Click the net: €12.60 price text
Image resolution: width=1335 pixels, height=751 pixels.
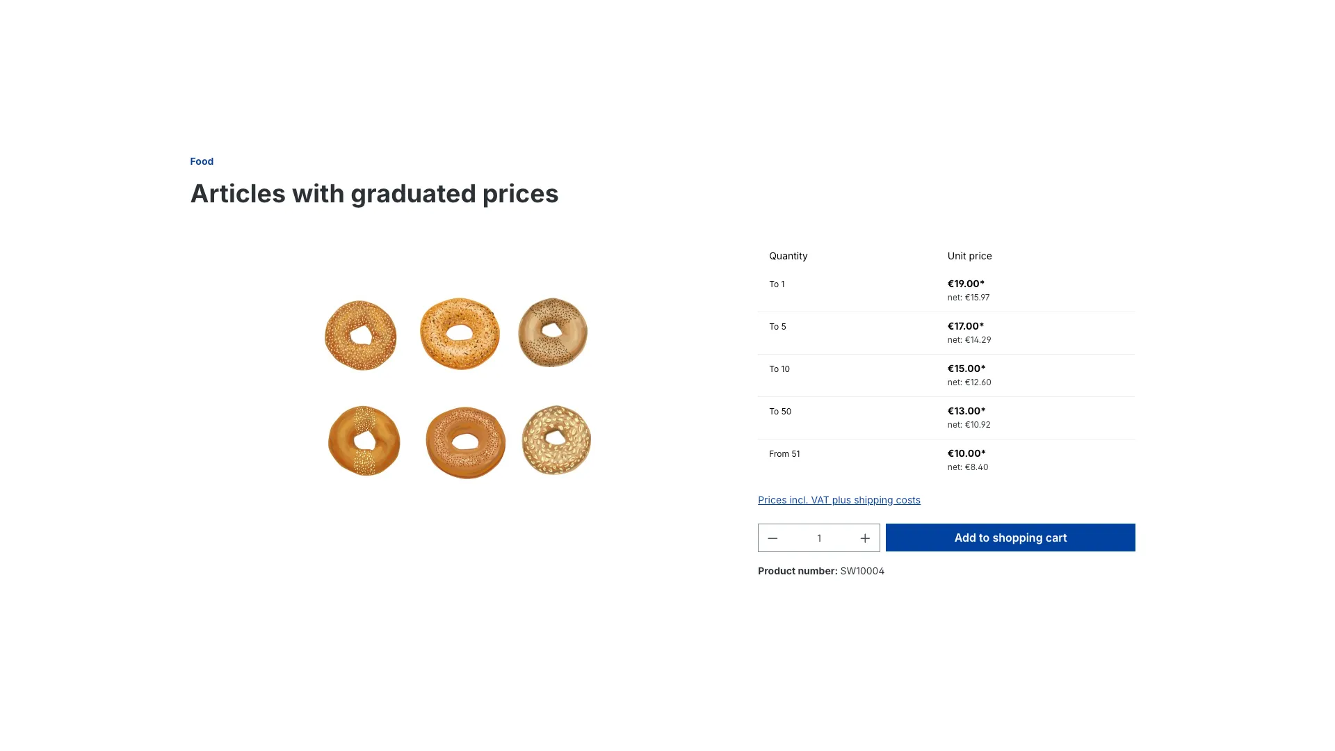pyautogui.click(x=969, y=382)
